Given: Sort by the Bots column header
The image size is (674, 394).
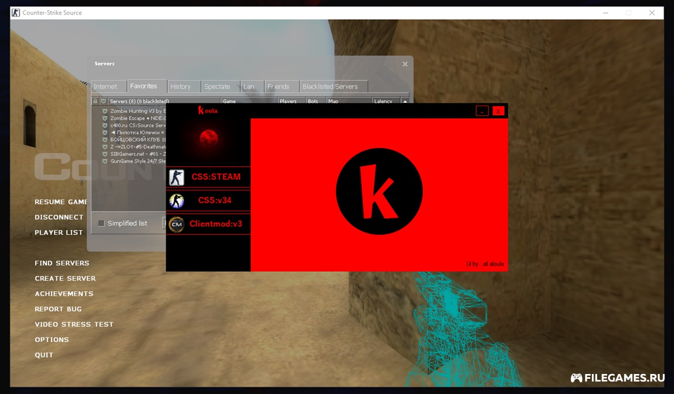Looking at the screenshot, I should tap(316, 101).
